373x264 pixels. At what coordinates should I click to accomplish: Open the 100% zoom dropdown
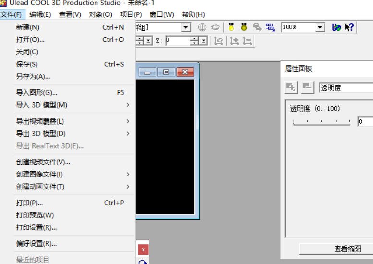click(x=320, y=27)
